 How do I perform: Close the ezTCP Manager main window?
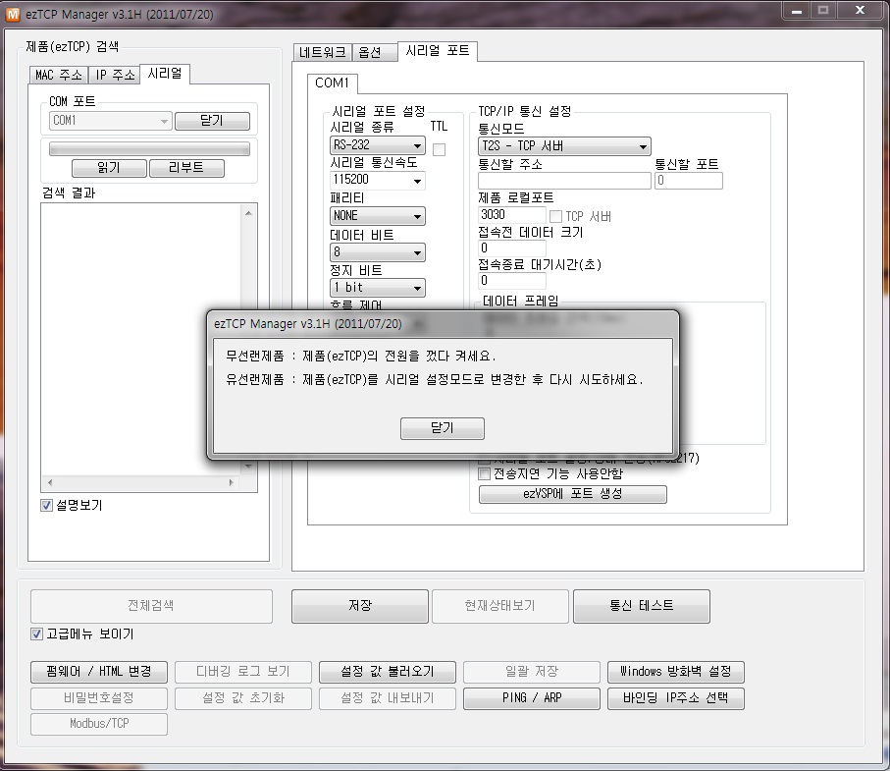coord(860,11)
